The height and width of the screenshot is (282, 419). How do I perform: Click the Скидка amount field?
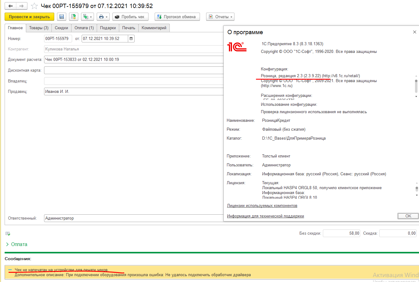coord(398,233)
